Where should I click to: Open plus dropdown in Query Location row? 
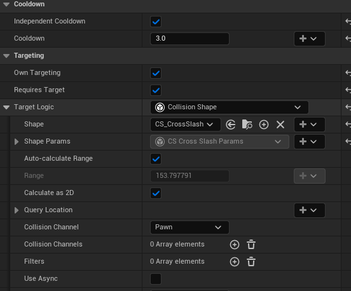310,210
